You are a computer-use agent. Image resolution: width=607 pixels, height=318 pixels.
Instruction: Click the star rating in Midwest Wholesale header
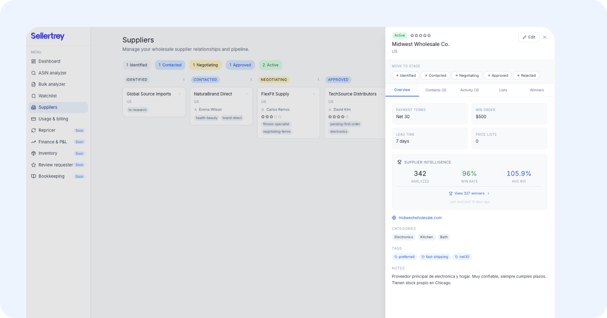420,35
